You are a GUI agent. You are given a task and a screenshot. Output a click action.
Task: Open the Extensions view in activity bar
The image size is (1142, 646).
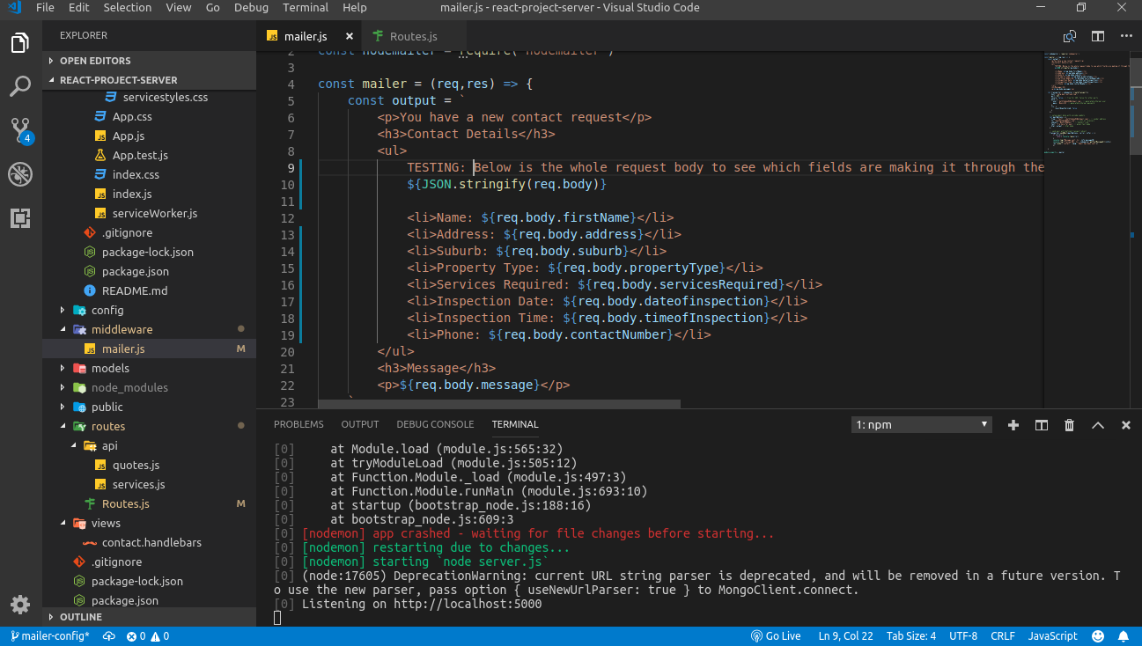tap(20, 218)
